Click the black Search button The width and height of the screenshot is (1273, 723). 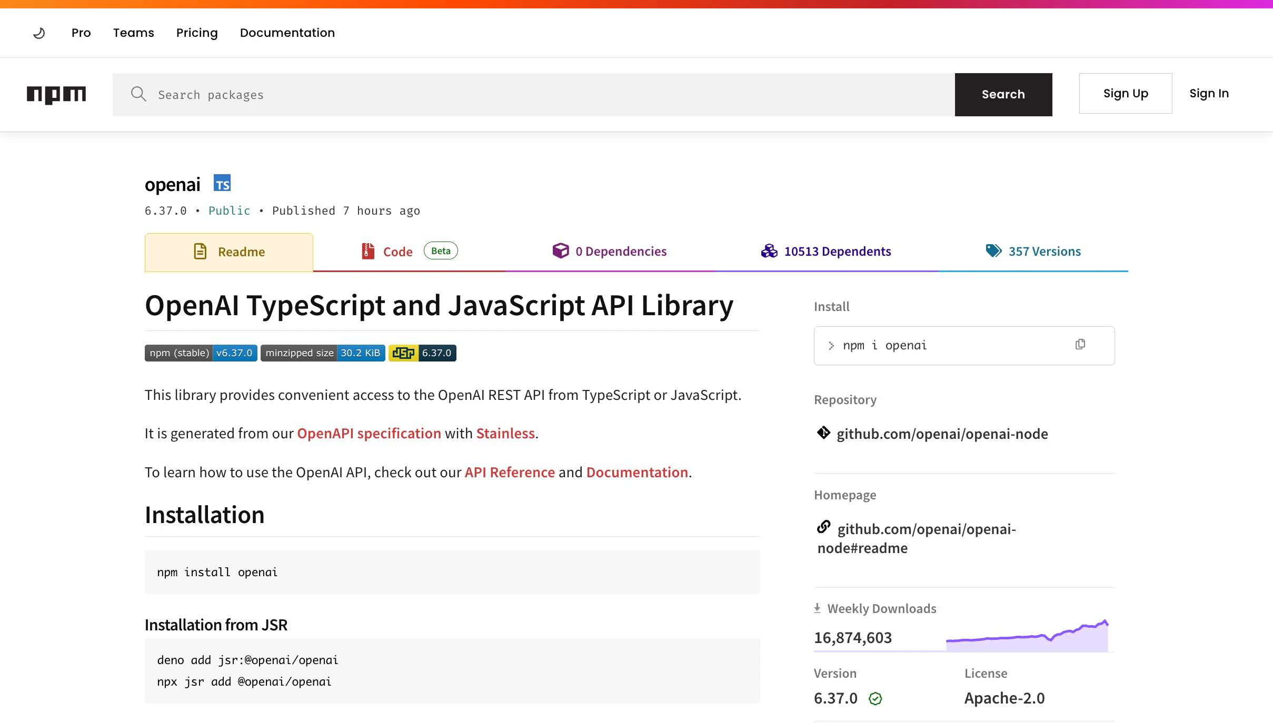(1003, 95)
